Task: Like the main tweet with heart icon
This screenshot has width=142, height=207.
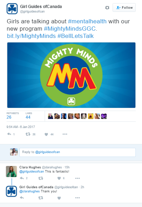Action: point(46,134)
